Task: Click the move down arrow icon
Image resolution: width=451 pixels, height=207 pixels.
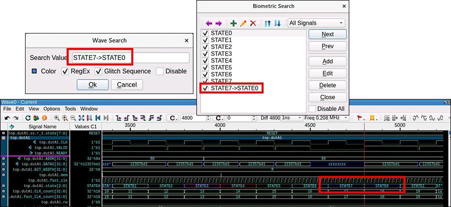Action: click(277, 23)
